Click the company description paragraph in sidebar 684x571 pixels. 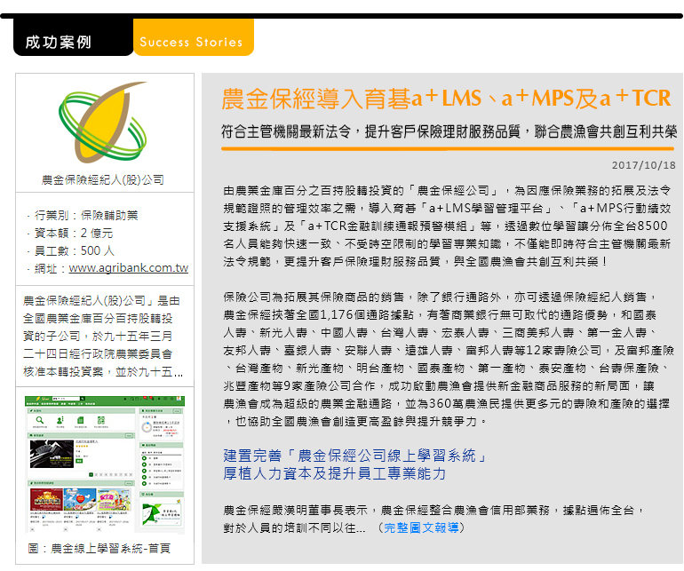coord(103,337)
